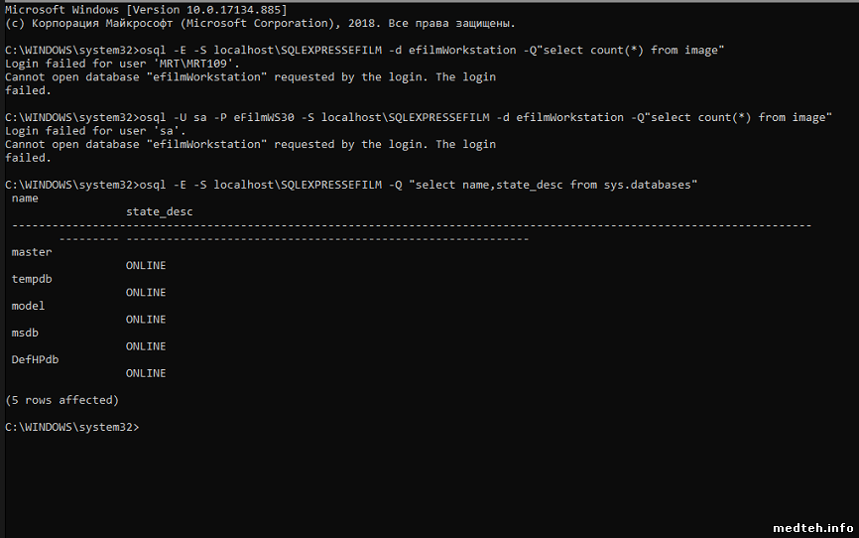Click the 'name' column header
The image size is (859, 538).
(x=25, y=199)
